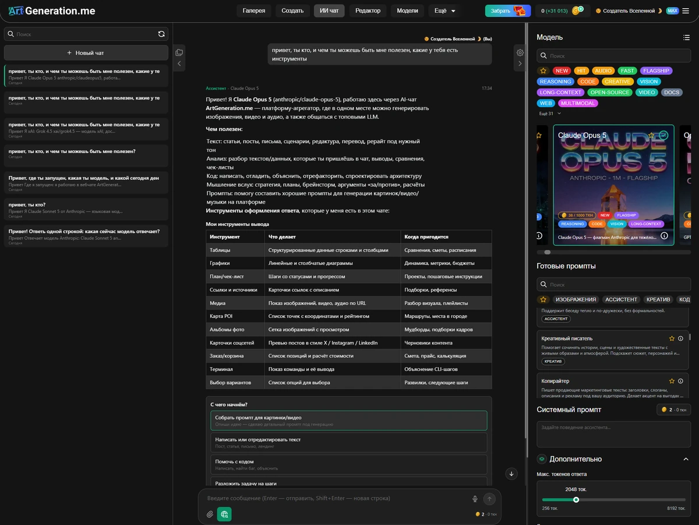Favorite the Копирайтер prompt

coord(672,381)
